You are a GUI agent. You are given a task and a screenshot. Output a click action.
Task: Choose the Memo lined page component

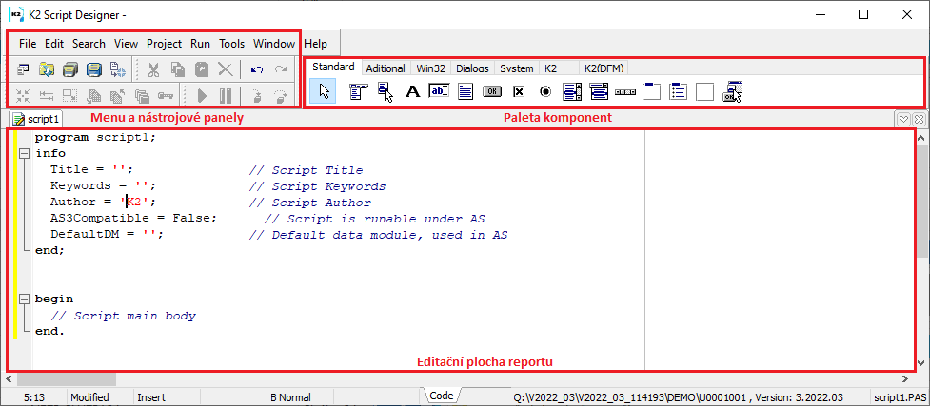(x=465, y=91)
